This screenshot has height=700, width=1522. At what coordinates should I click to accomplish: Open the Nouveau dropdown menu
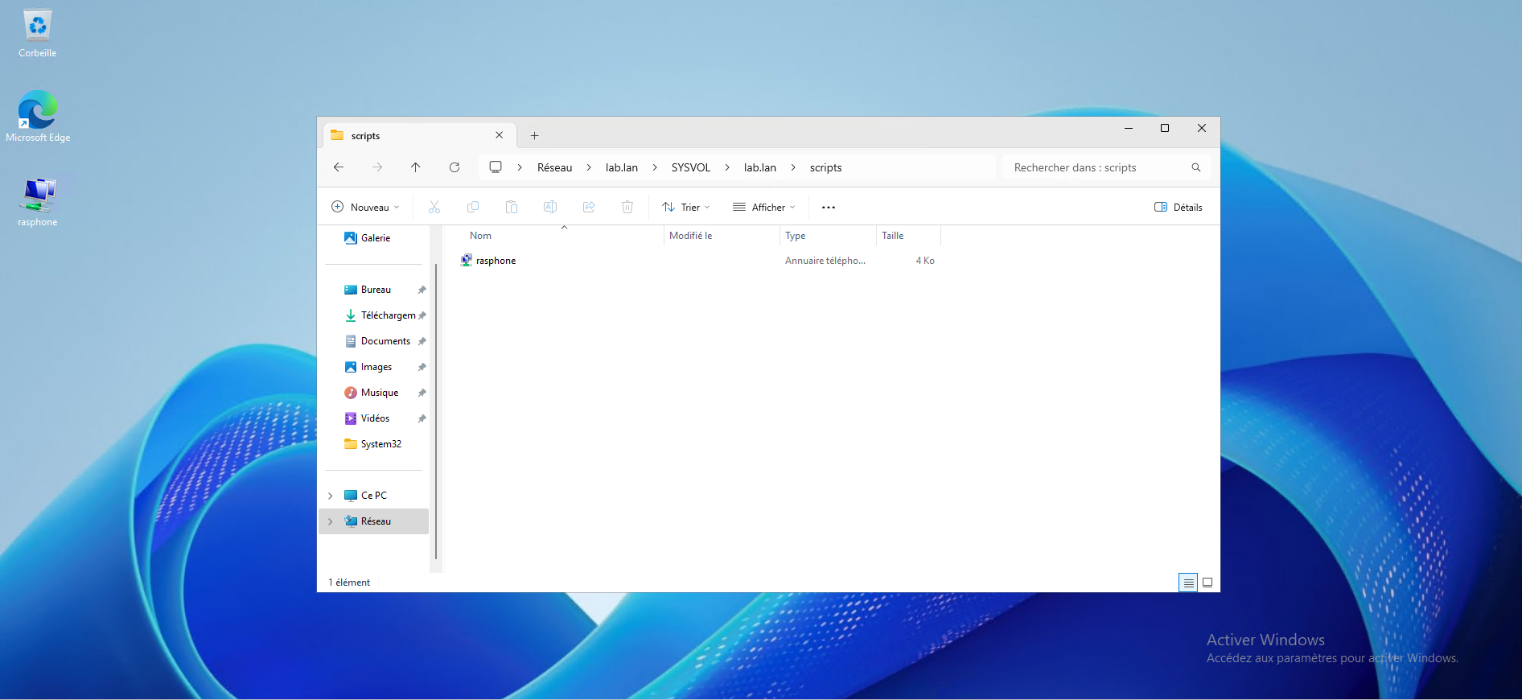click(x=365, y=208)
